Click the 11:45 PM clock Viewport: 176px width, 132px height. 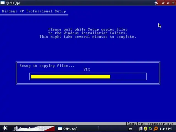click(166, 129)
